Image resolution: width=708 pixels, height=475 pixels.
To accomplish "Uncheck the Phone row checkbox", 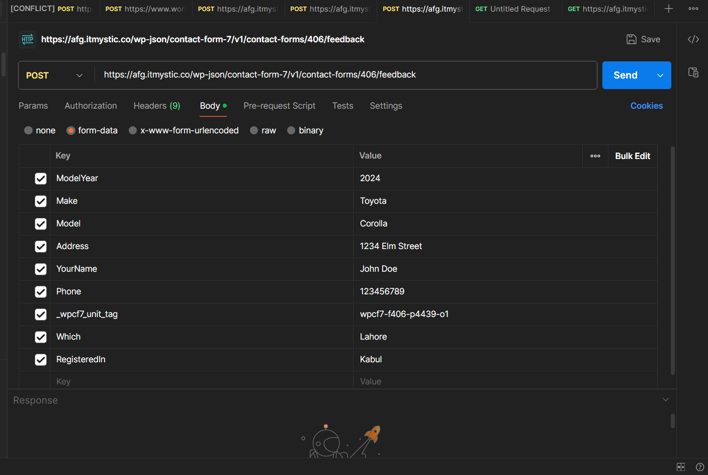I will (x=41, y=292).
